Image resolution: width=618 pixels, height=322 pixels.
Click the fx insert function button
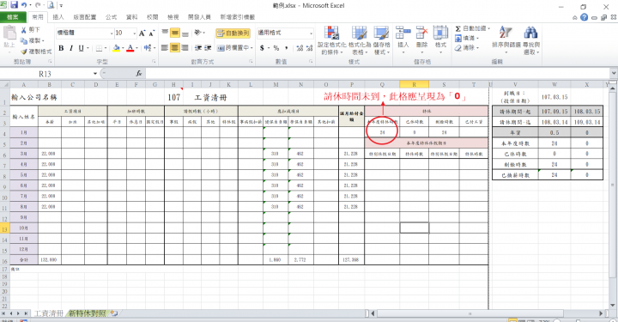click(139, 73)
